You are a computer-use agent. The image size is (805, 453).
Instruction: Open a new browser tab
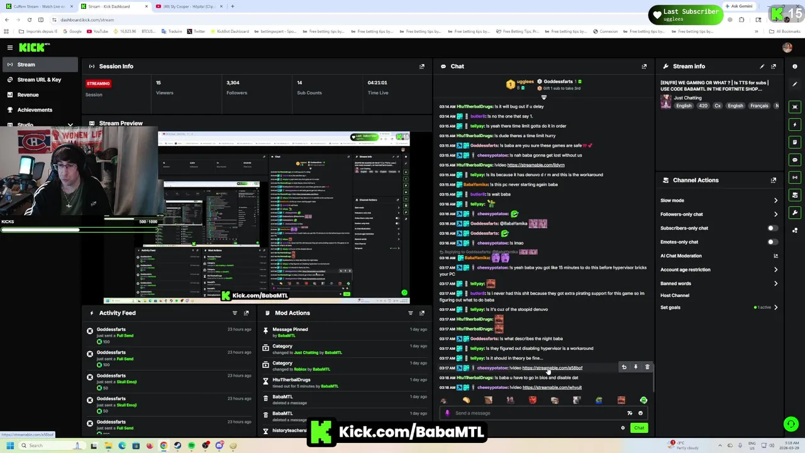233,6
